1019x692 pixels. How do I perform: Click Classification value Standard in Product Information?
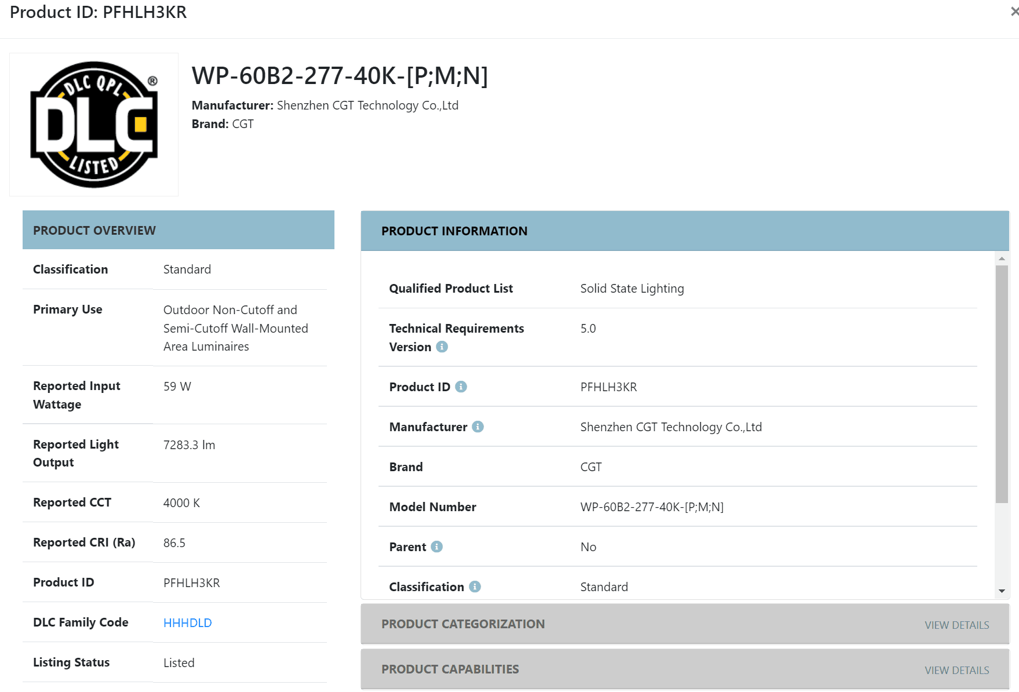(604, 587)
